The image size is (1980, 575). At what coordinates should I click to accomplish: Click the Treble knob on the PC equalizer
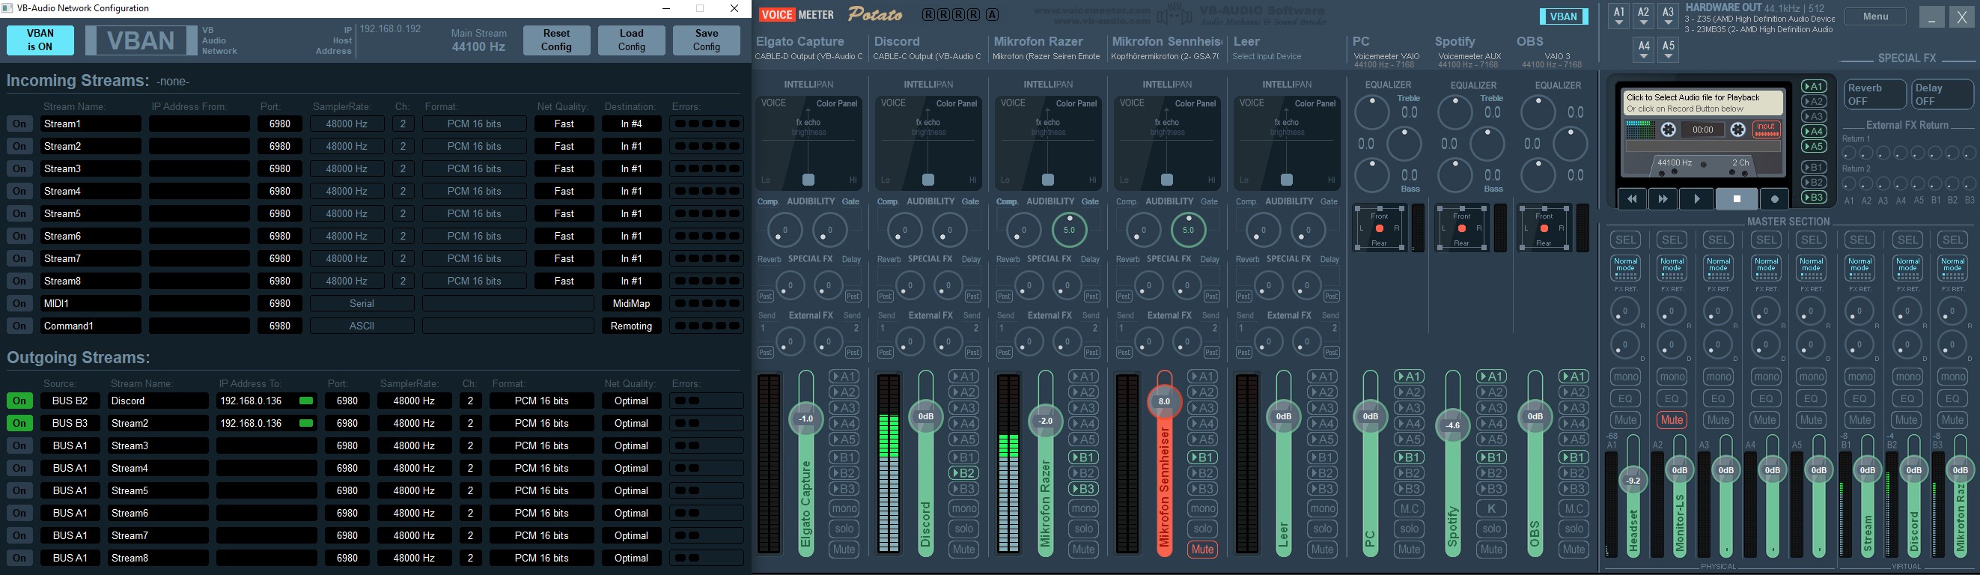pos(1371,112)
